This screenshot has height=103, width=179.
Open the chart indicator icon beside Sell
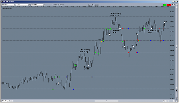tap(172, 5)
